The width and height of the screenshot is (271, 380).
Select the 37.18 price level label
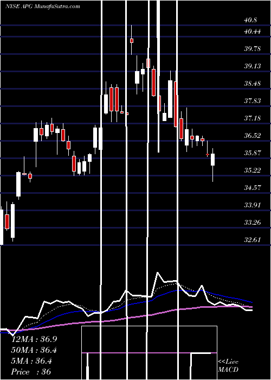pyautogui.click(x=253, y=118)
